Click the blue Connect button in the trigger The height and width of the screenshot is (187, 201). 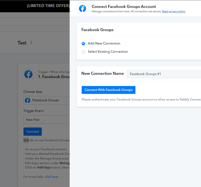pyautogui.click(x=32, y=132)
